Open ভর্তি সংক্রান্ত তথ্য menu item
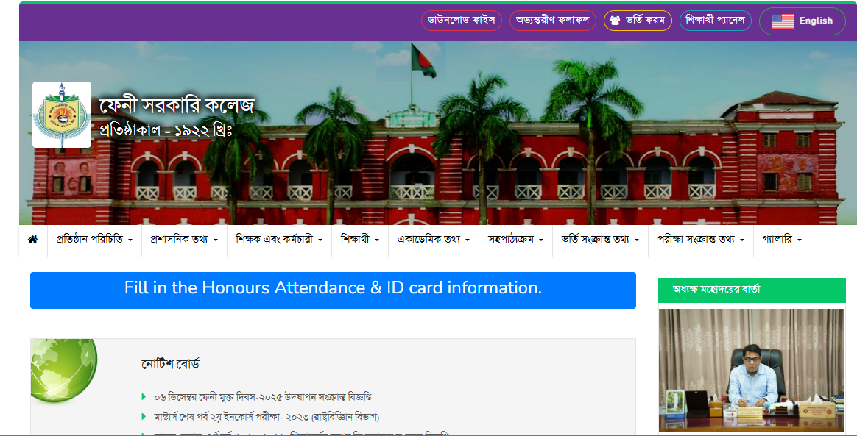857x436 pixels. (x=600, y=240)
